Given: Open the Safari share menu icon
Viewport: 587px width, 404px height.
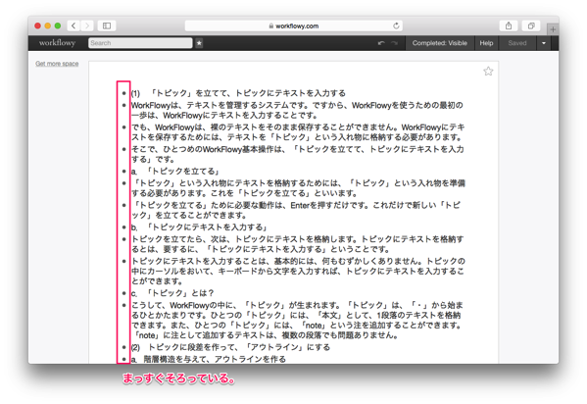Looking at the screenshot, I should [509, 25].
